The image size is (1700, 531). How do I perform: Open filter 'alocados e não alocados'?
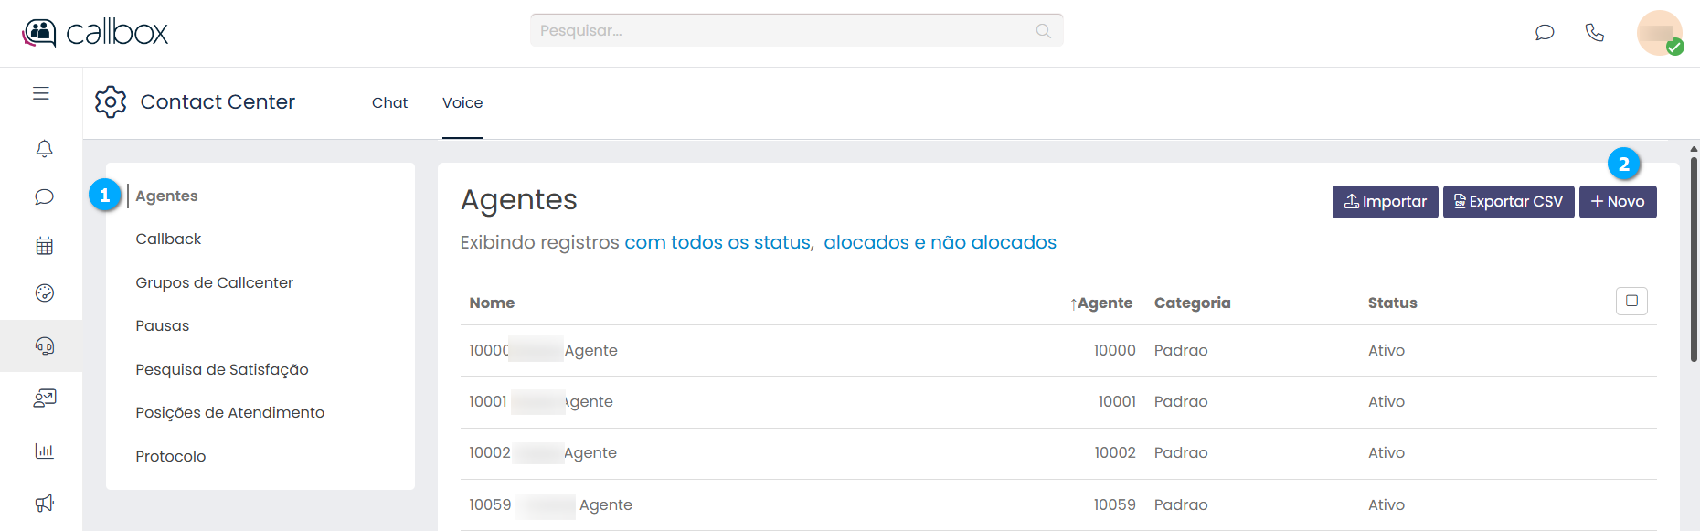(x=940, y=242)
